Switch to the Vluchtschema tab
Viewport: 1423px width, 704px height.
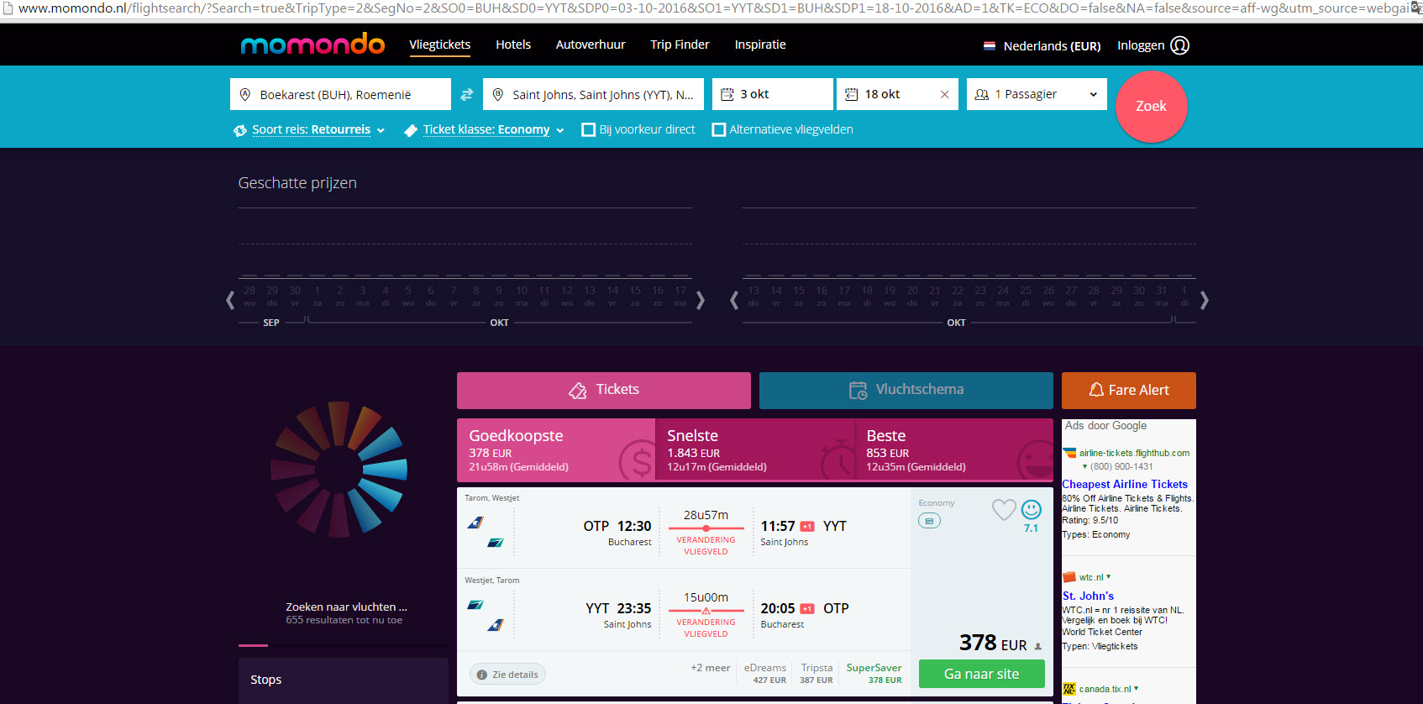[906, 390]
